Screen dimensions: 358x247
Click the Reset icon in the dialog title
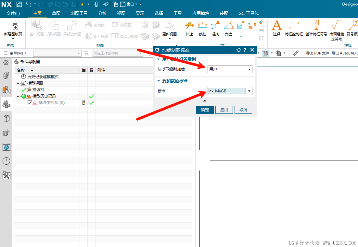pyautogui.click(x=238, y=50)
